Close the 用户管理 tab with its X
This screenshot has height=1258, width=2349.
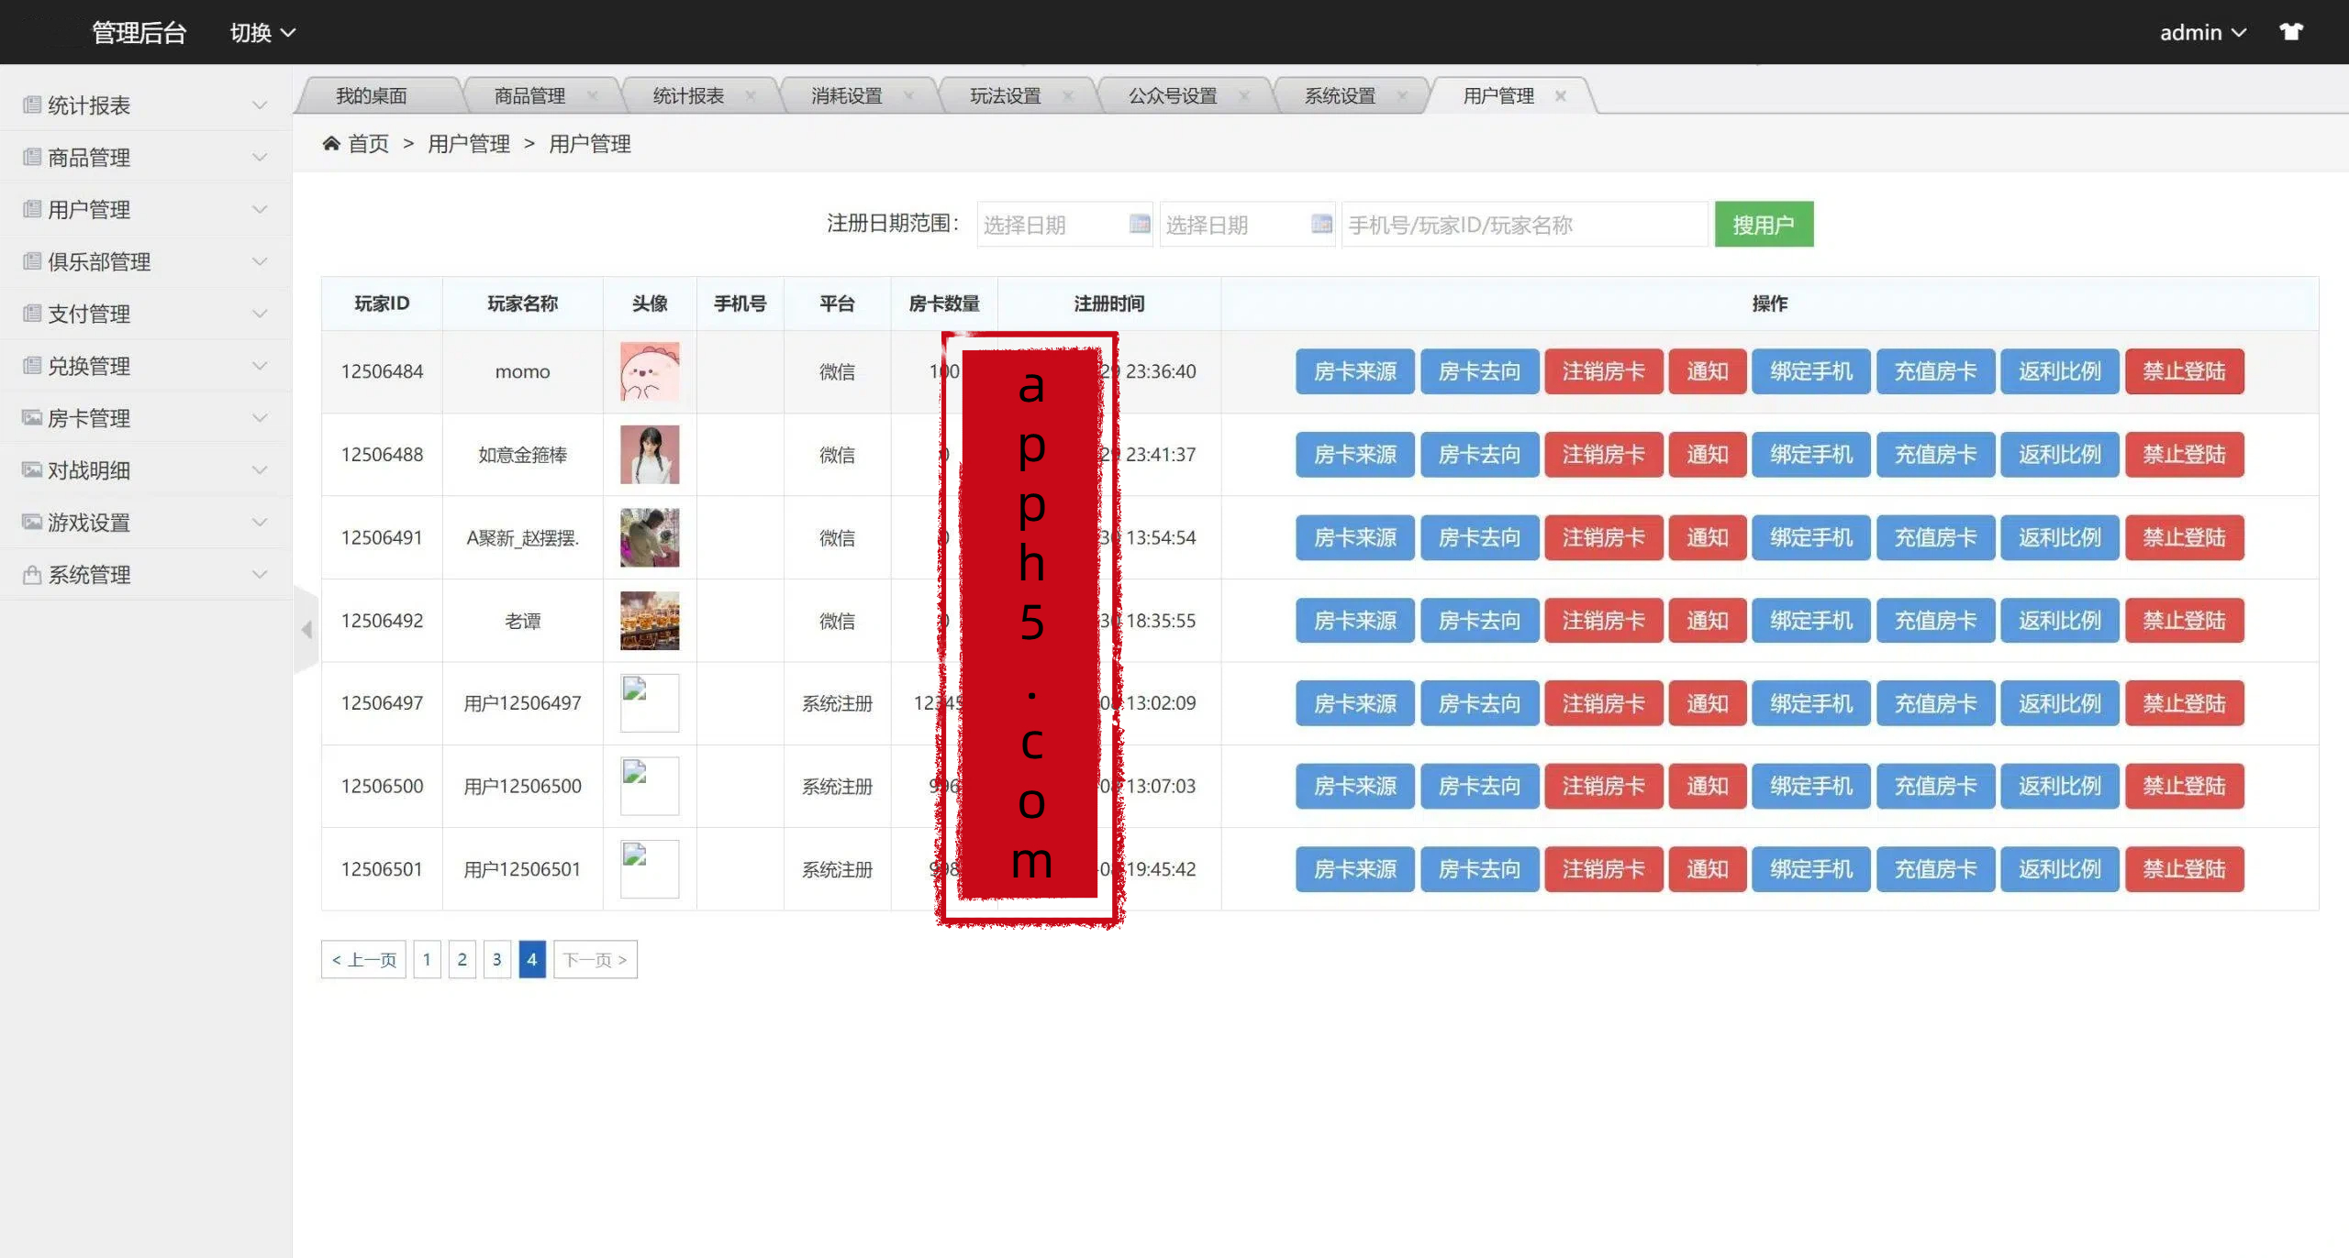[1560, 95]
